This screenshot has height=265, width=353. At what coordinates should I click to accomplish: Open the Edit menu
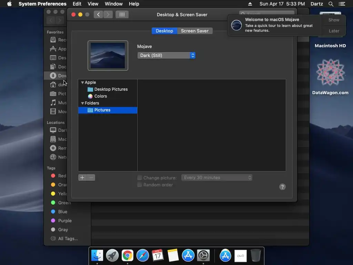(77, 4)
